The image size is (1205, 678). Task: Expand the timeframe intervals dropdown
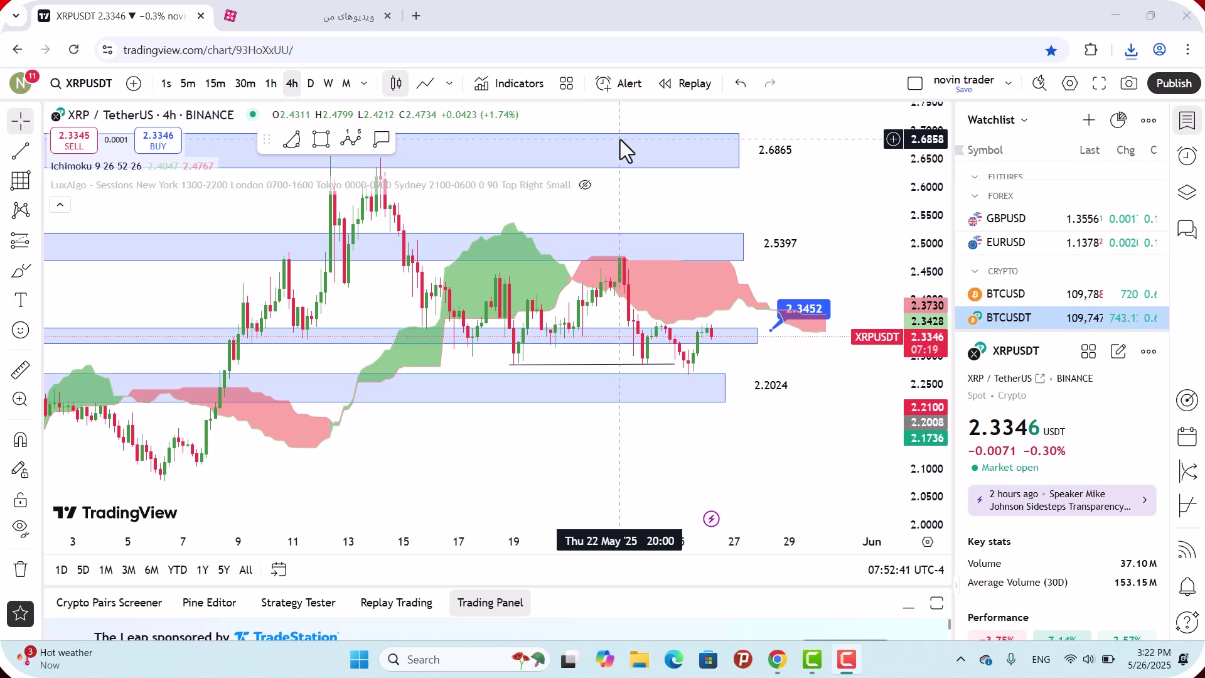364,83
